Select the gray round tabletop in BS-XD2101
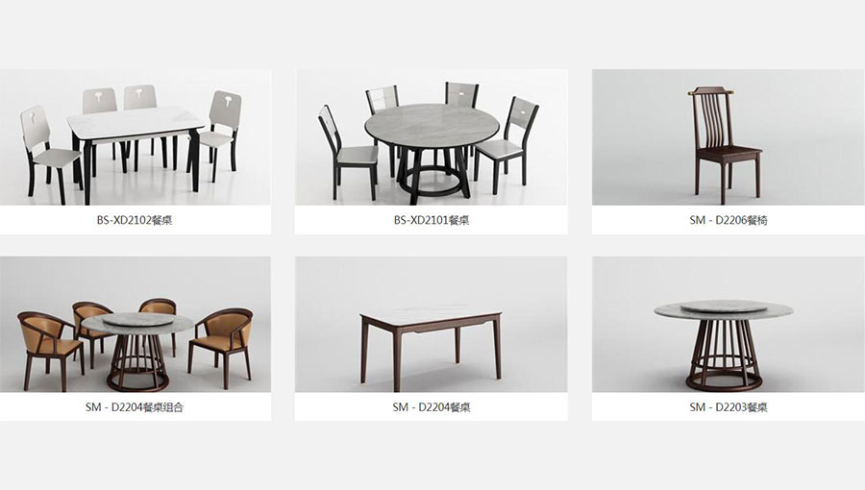 [x=432, y=126]
